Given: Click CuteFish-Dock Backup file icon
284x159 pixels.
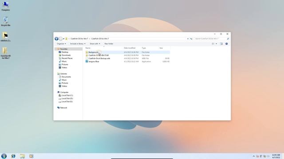Looking at the screenshot, I should pyautogui.click(x=87, y=58).
